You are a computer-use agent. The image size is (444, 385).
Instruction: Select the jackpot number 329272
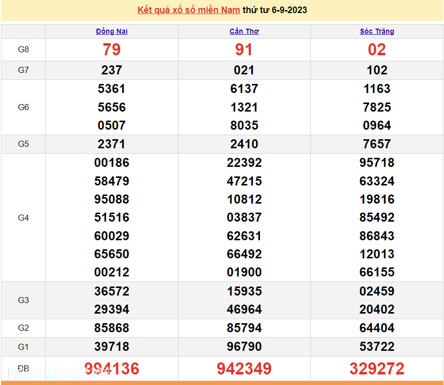(x=377, y=369)
